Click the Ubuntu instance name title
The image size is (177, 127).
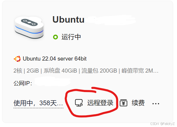pos(68,20)
